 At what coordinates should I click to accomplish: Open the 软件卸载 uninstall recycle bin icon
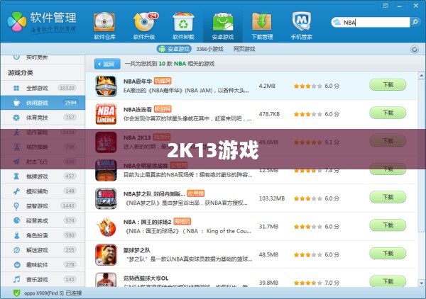pos(183,26)
